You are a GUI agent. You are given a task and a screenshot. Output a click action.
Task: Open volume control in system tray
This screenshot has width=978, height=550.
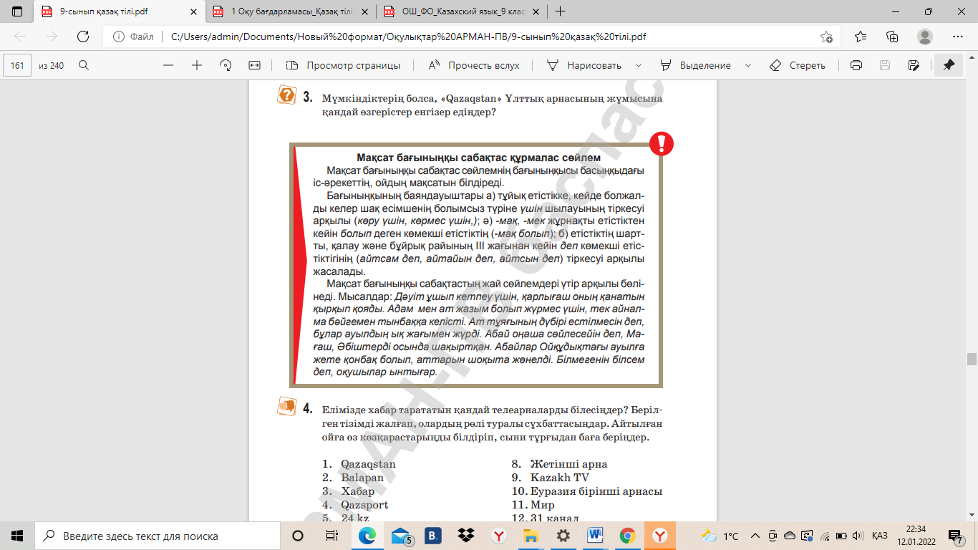pyautogui.click(x=856, y=536)
